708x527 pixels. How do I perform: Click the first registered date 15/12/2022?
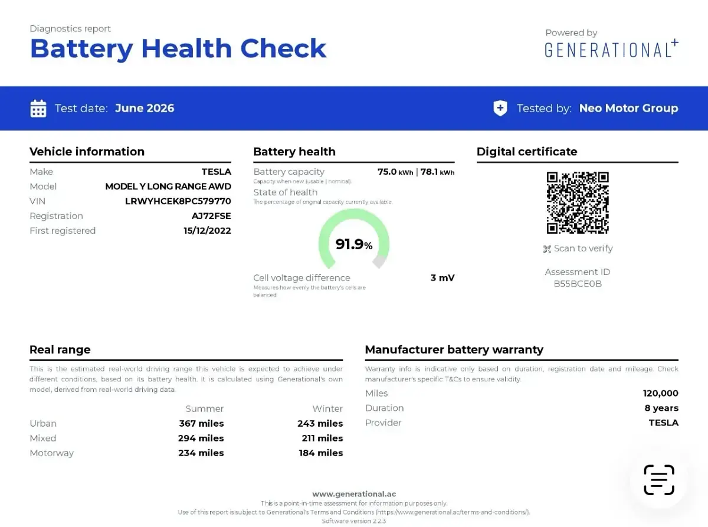(207, 231)
